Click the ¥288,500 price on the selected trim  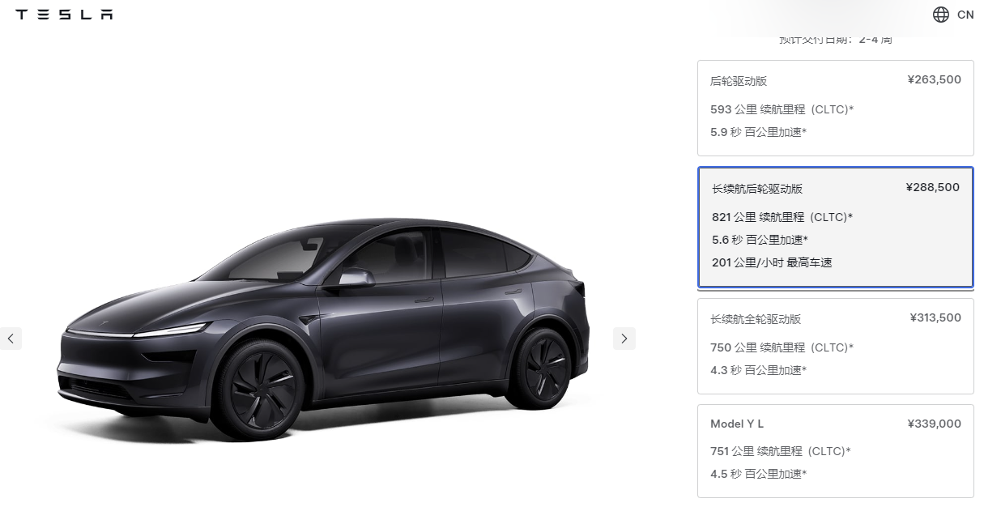click(932, 187)
